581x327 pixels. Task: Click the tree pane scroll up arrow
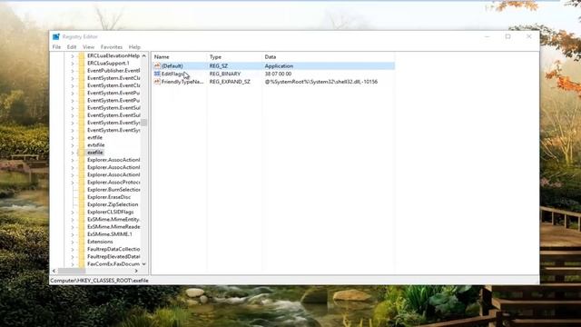coord(144,56)
